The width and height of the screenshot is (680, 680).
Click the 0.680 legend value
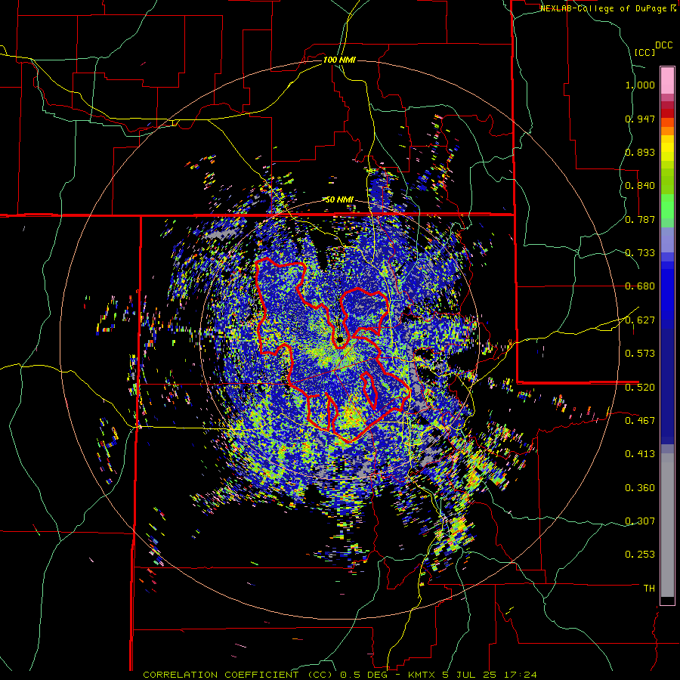pos(640,286)
